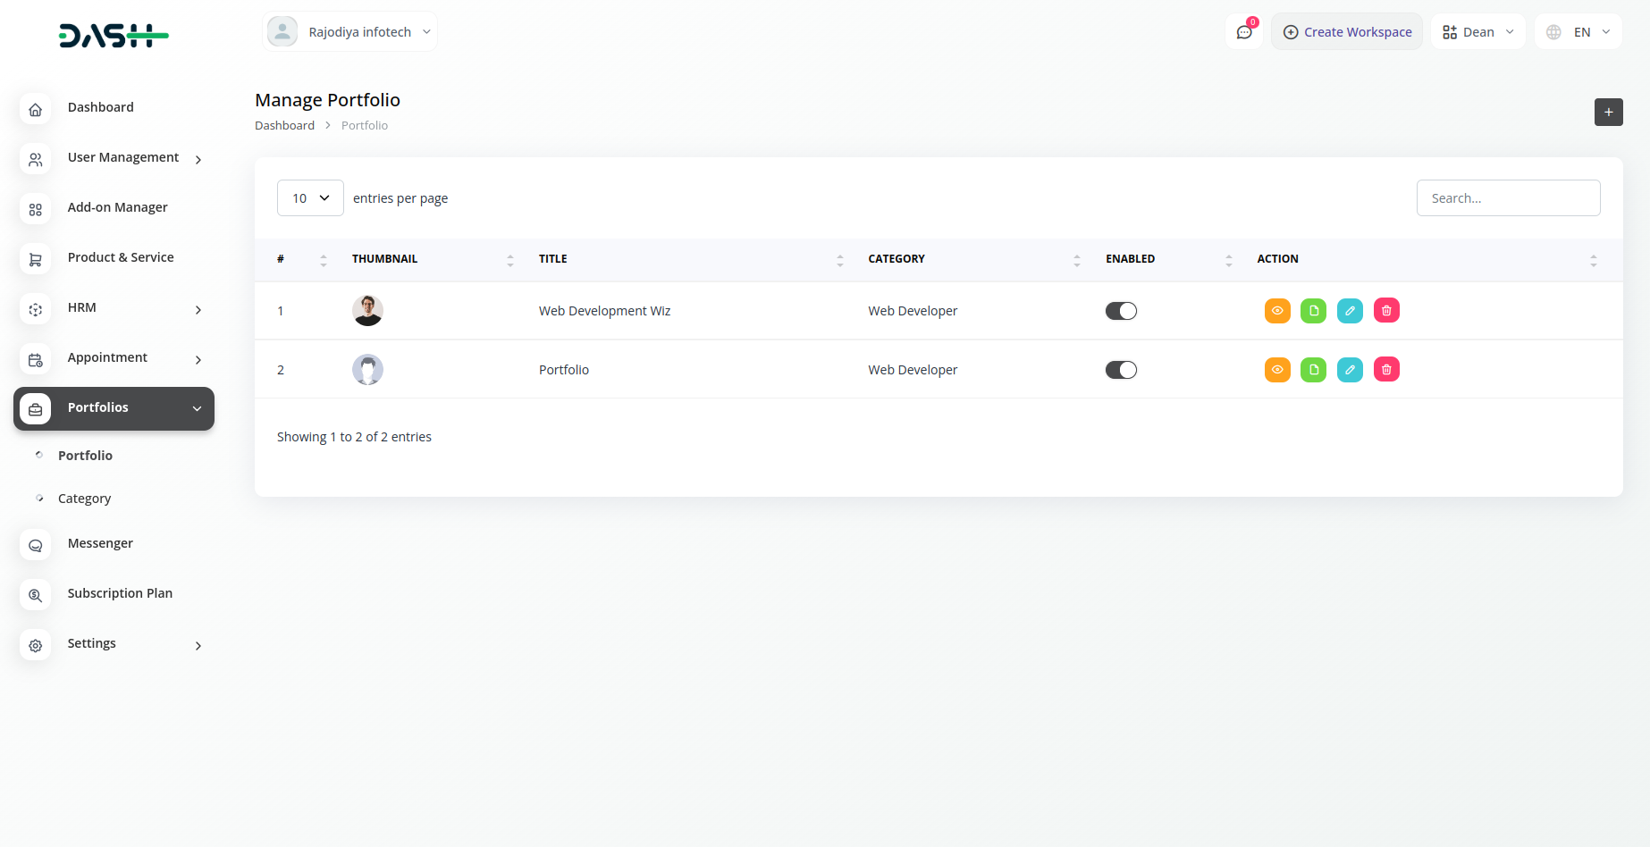Open the Rajodiya infotech workspace dropdown
Screen dimensions: 1650x847
[x=350, y=32]
